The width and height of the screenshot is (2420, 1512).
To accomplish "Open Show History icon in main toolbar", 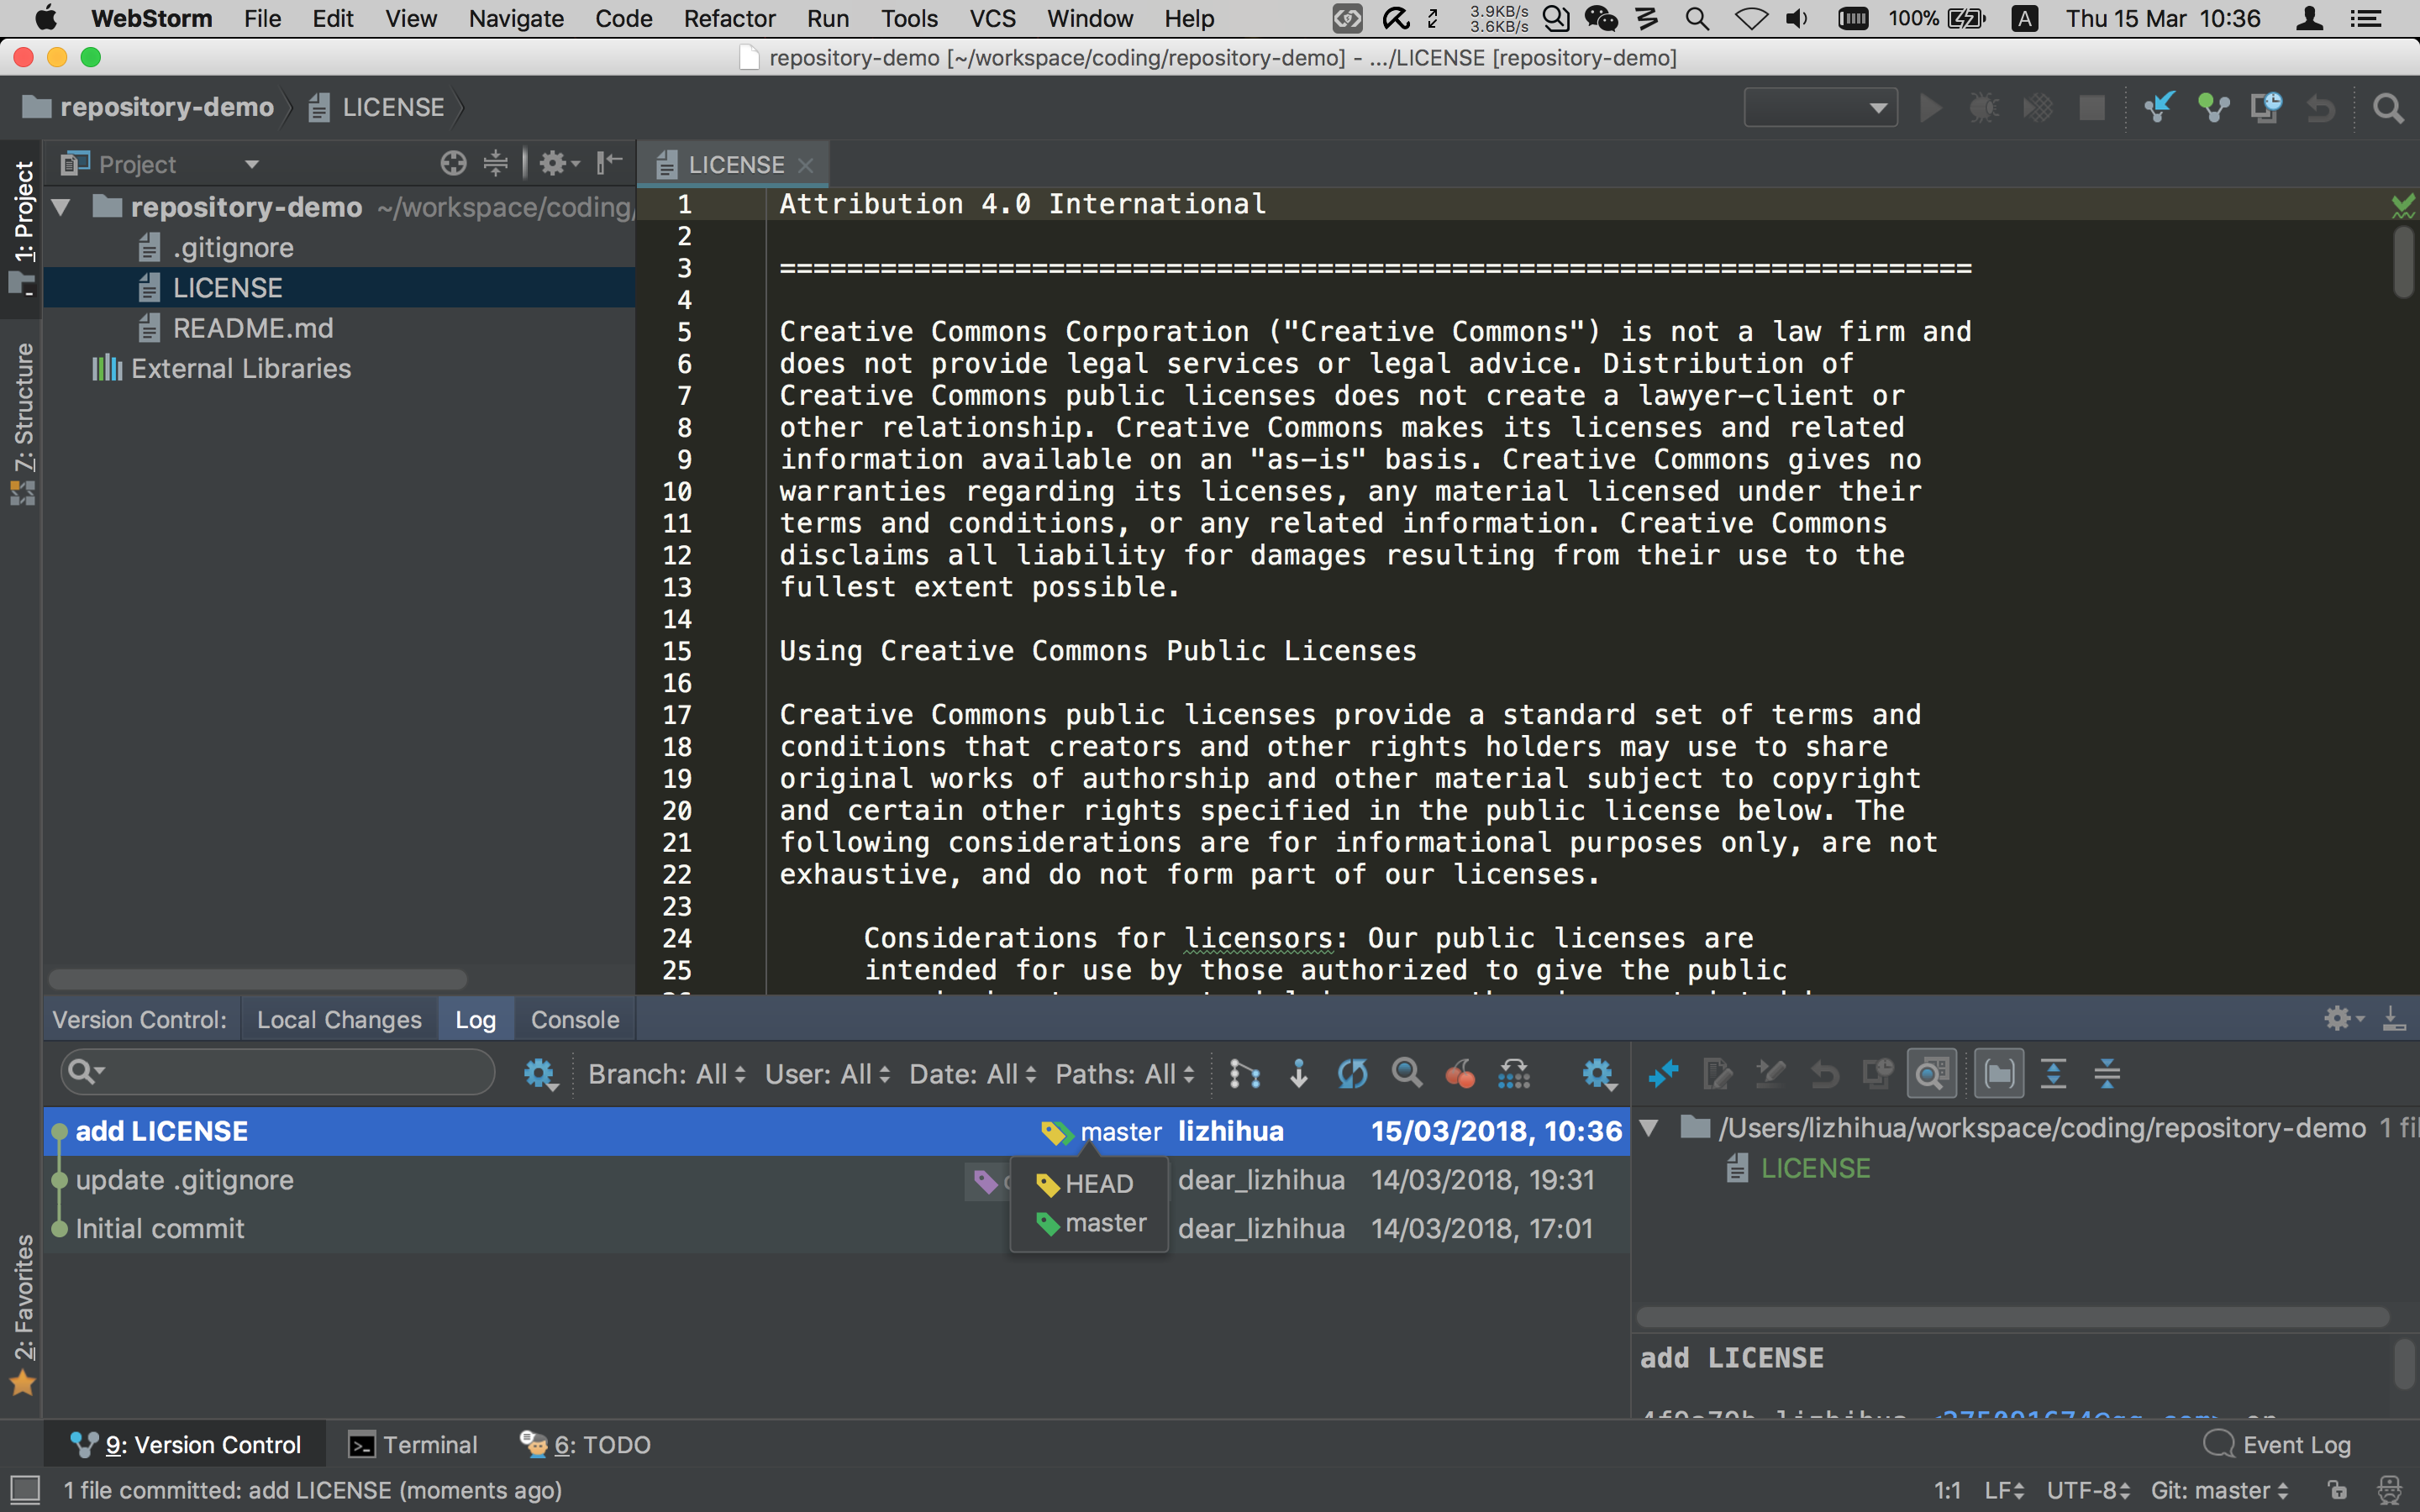I will (2266, 107).
